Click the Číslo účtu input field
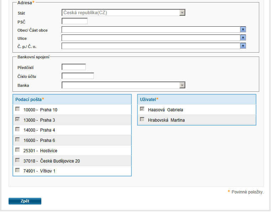 78,76
